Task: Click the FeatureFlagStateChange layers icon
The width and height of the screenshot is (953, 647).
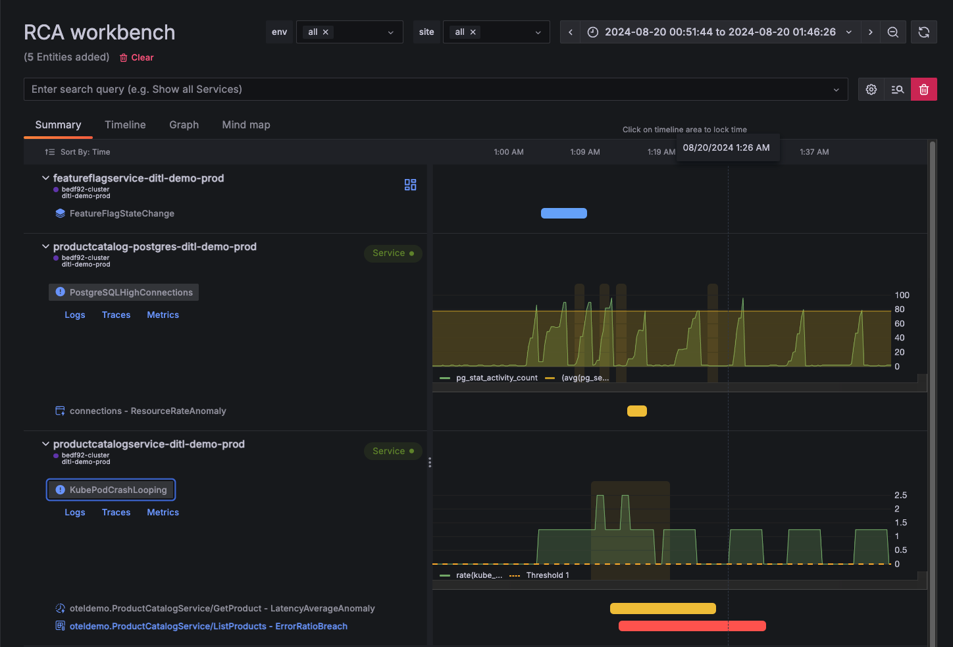Action: 60,213
